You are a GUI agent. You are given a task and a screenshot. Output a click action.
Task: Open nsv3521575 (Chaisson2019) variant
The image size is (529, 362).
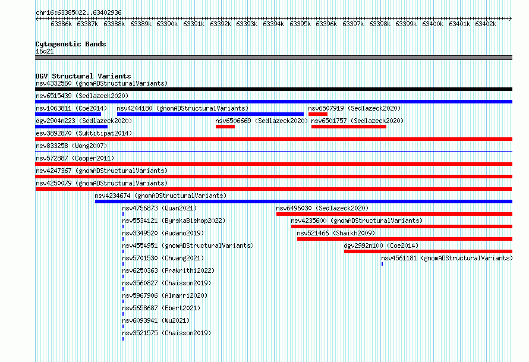[166, 333]
